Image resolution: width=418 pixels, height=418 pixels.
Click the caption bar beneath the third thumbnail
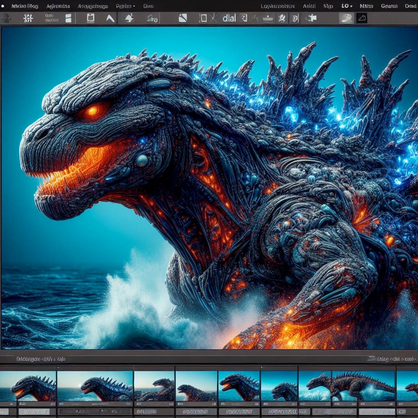pos(154,411)
